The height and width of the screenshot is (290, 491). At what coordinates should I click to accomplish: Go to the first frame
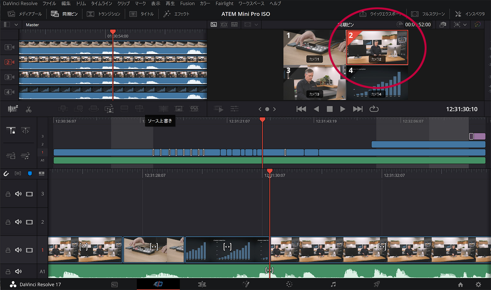point(301,109)
